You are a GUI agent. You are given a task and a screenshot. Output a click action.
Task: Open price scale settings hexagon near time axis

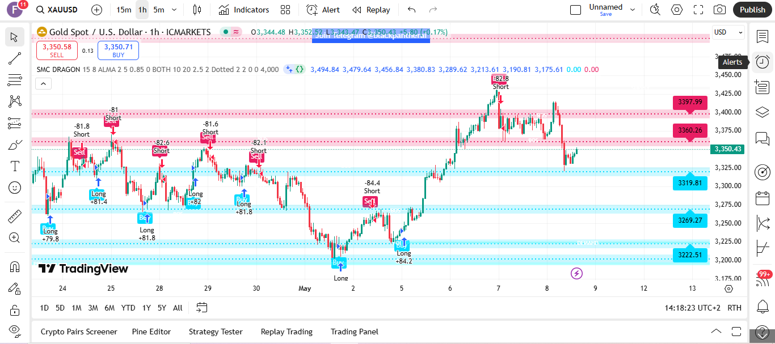click(x=729, y=288)
